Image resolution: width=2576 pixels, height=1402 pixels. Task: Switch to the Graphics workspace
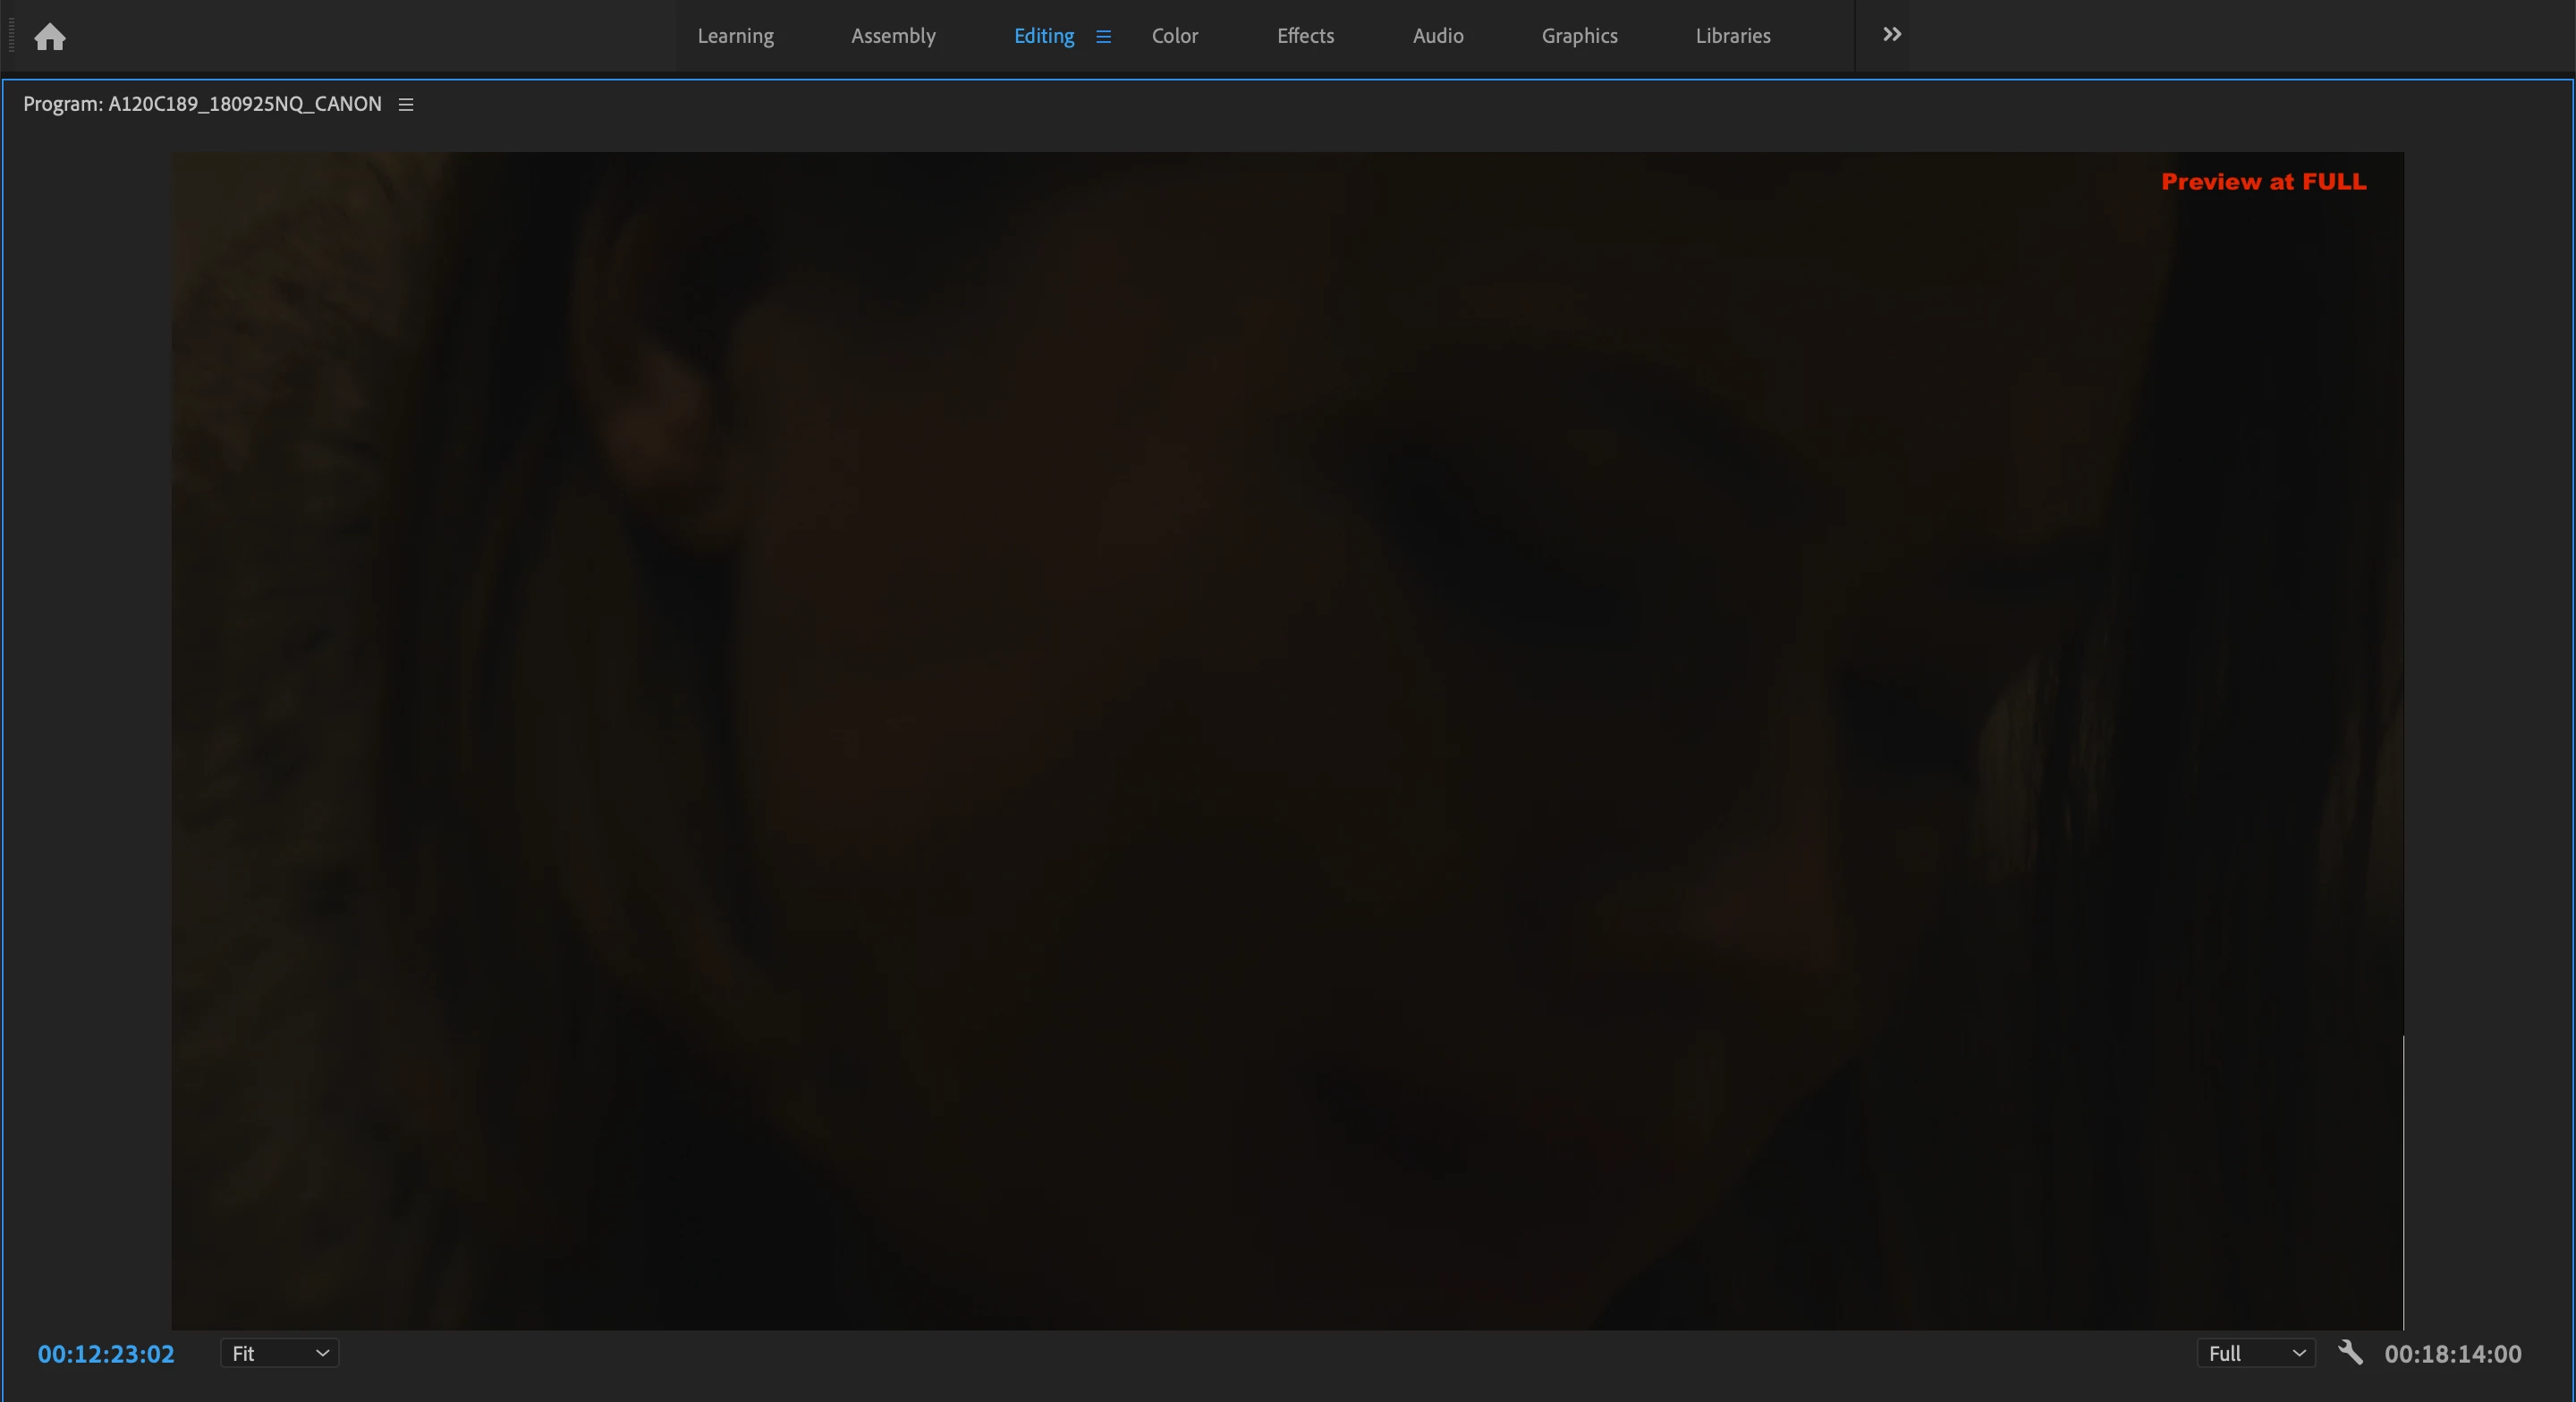click(1579, 36)
